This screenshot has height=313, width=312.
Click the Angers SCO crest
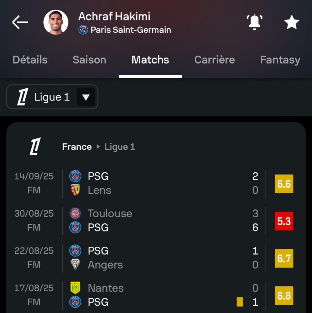click(x=75, y=265)
